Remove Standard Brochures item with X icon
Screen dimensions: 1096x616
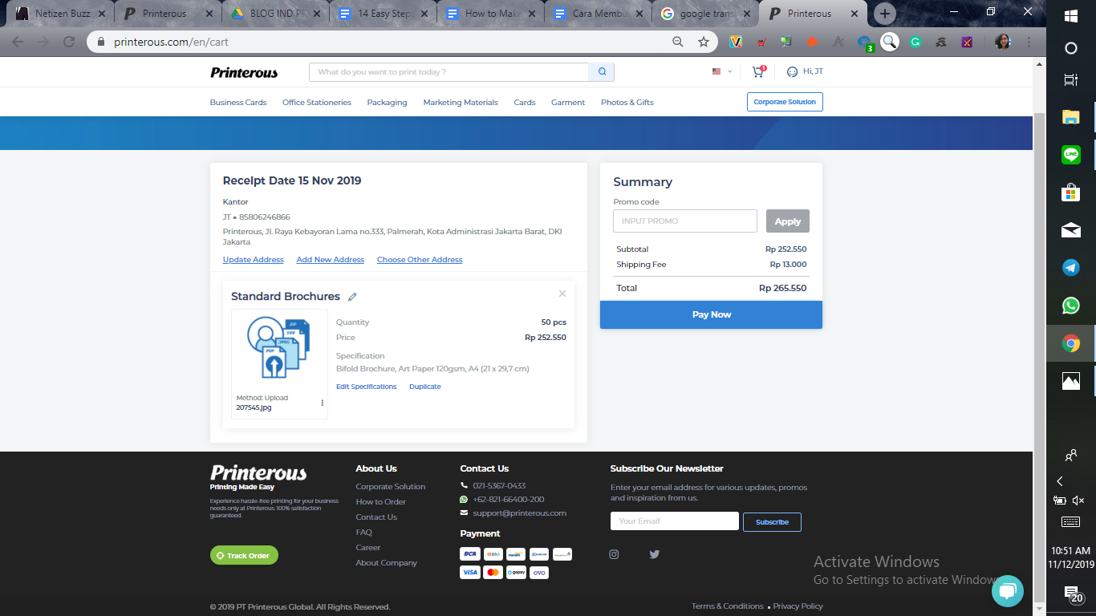pyautogui.click(x=562, y=294)
